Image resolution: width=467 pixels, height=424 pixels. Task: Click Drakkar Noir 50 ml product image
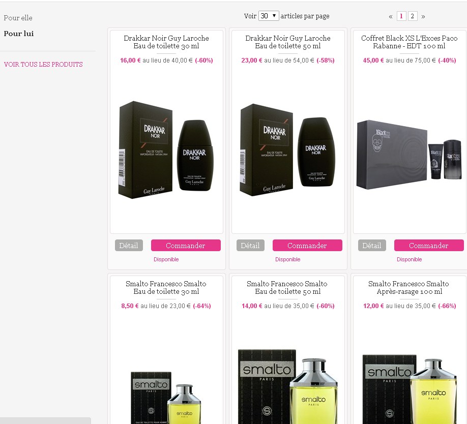coord(288,149)
